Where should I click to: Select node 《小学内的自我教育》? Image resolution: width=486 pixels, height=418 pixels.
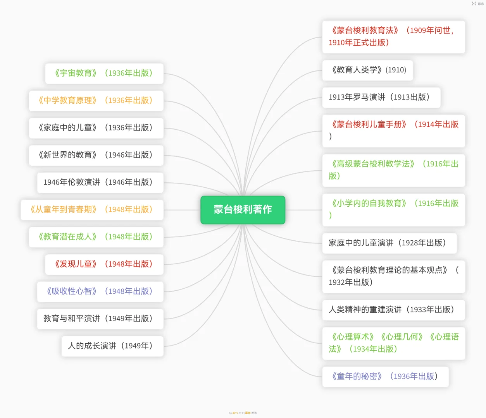point(394,210)
